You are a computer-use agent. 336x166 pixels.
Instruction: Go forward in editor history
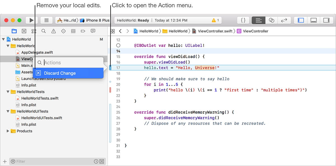[128, 31]
